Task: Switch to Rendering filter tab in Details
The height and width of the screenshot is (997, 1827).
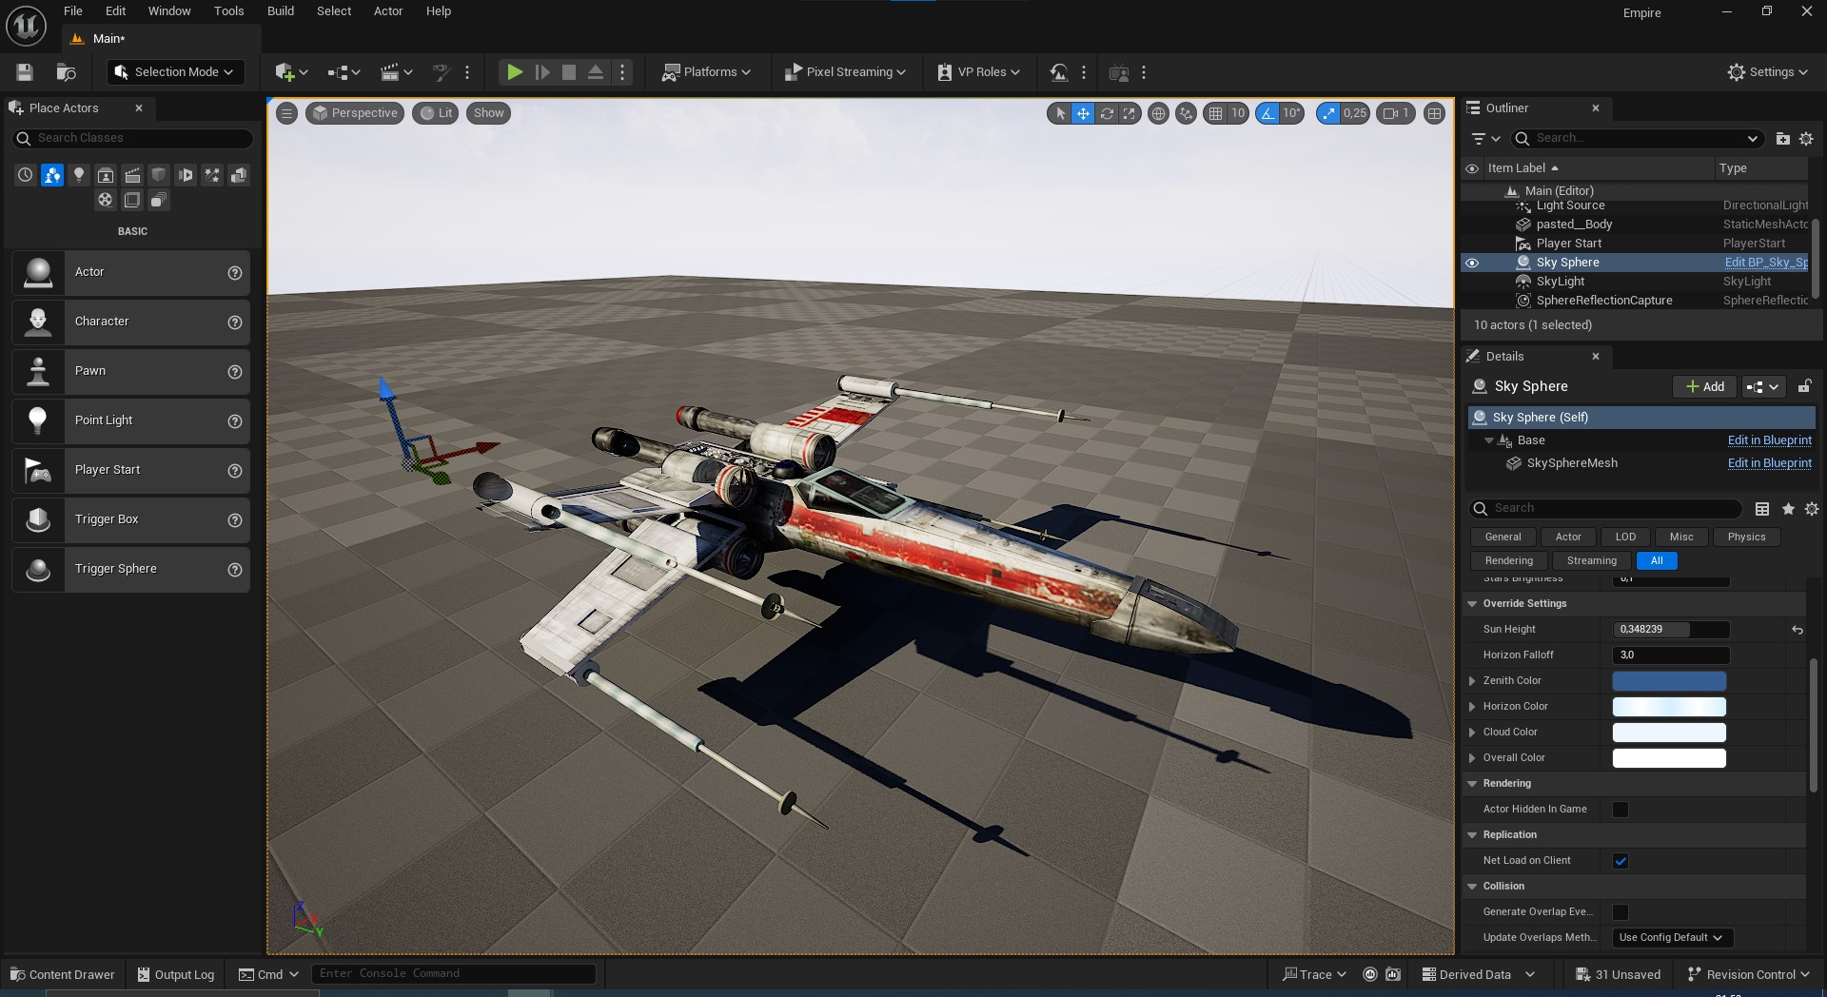Action: point(1508,561)
